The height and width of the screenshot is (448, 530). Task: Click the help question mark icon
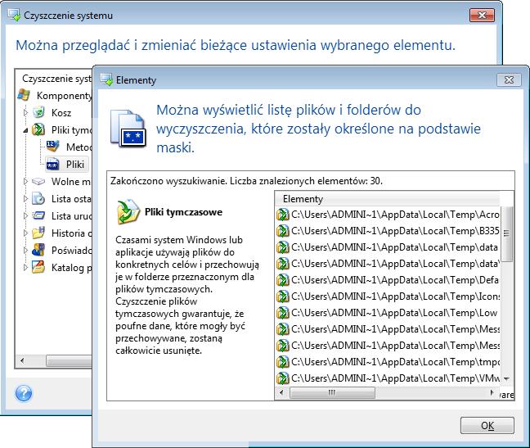coord(24,393)
